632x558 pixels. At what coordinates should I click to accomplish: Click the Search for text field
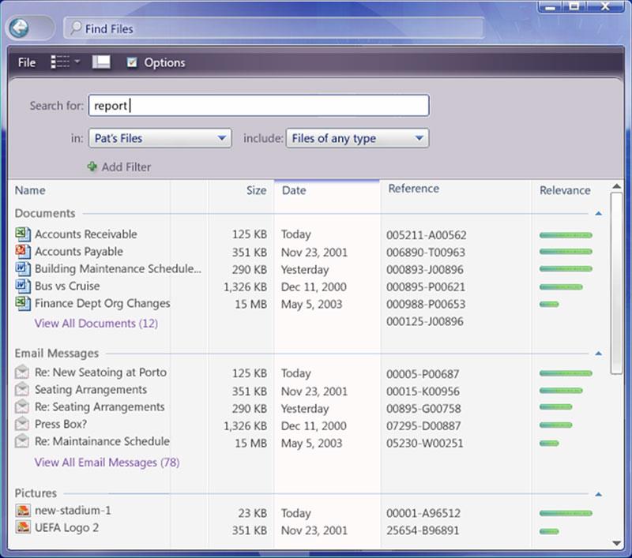point(259,106)
